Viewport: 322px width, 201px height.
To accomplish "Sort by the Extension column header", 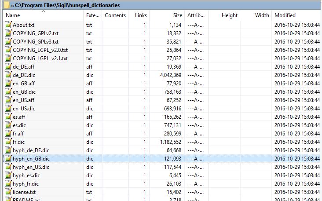I will pyautogui.click(x=93, y=15).
